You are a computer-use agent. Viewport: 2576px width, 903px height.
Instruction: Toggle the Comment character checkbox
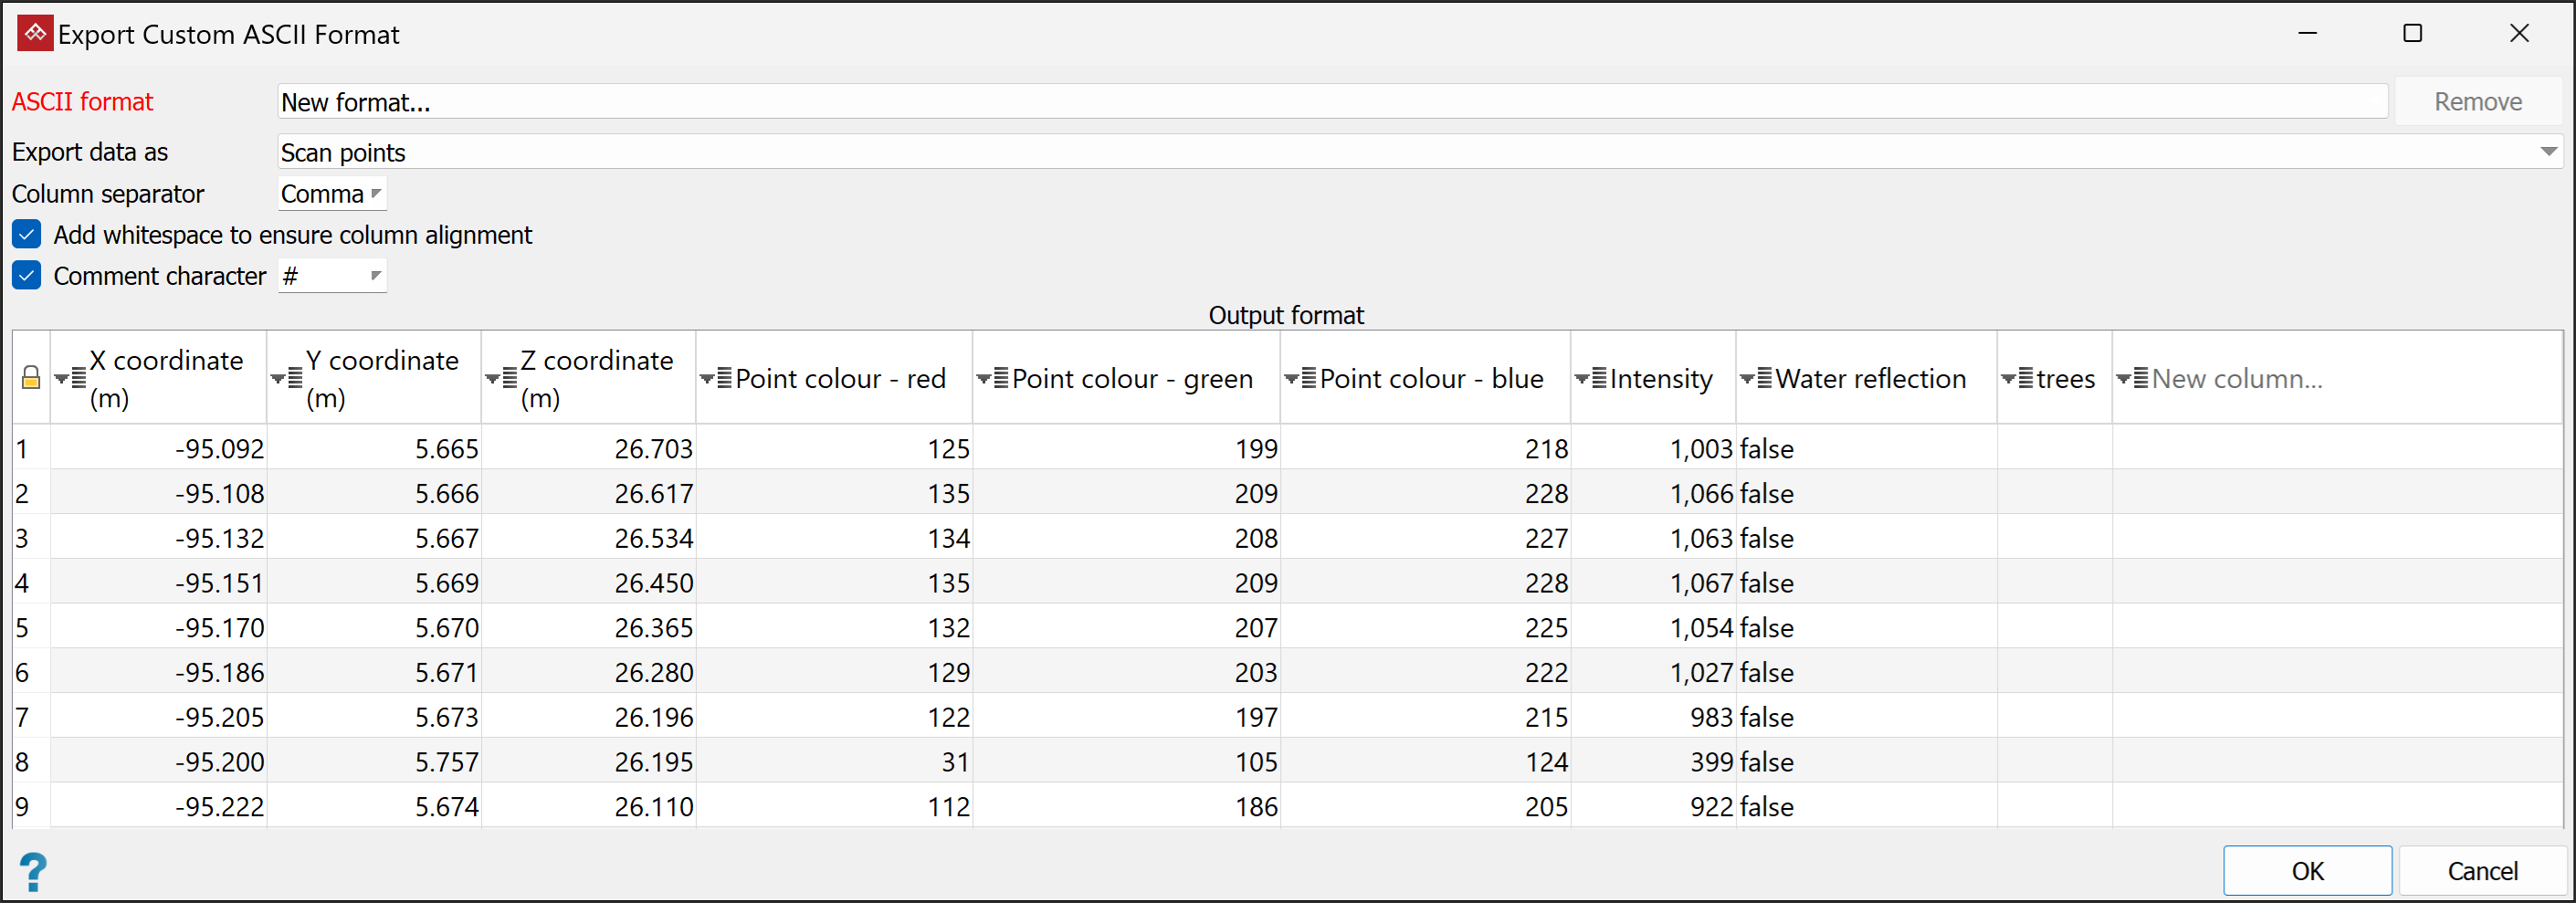tap(27, 276)
